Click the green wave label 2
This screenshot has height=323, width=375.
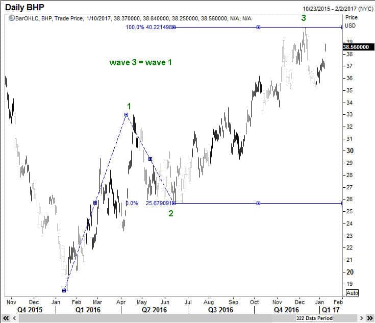(x=171, y=213)
